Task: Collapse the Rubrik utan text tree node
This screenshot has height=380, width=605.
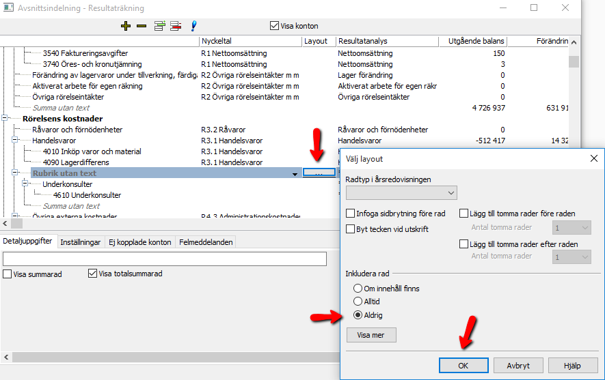Action: (x=14, y=173)
